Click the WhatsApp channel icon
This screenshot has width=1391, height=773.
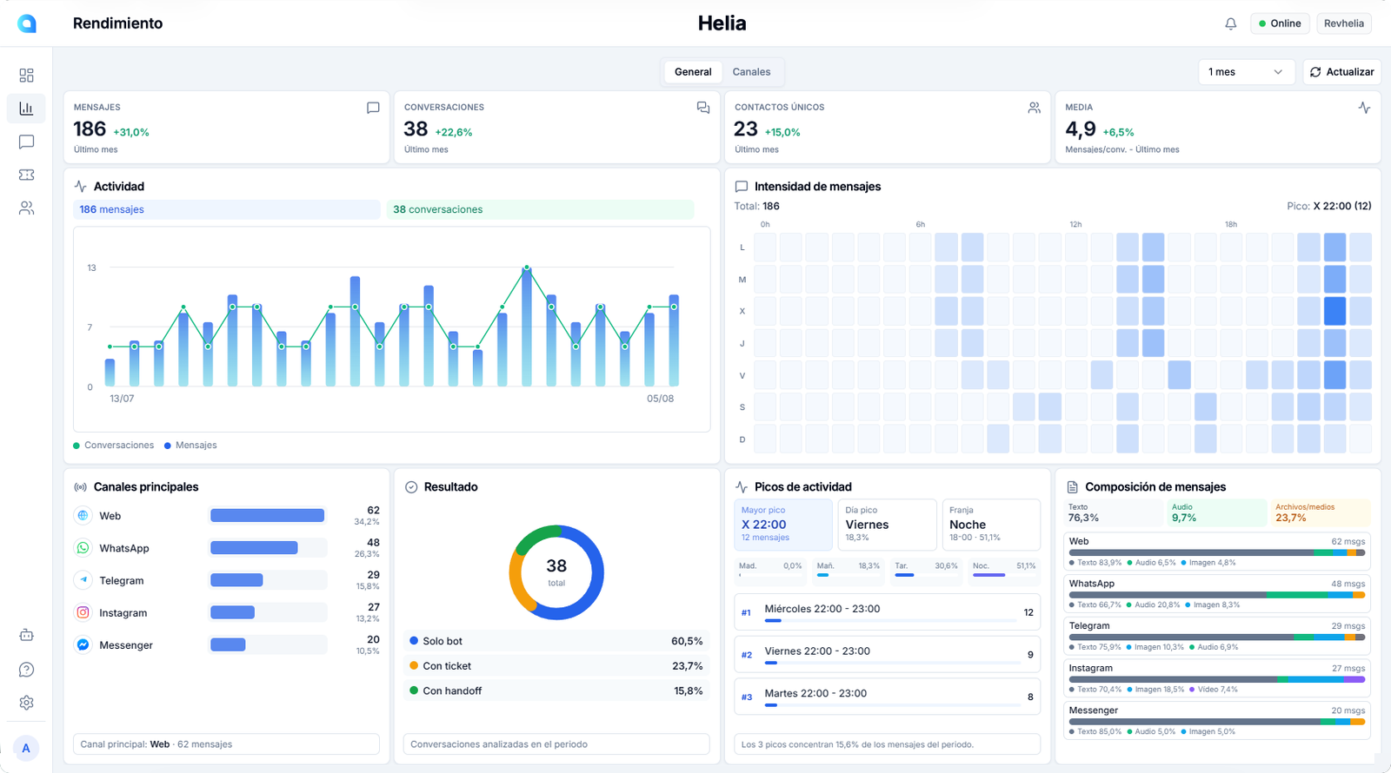coord(83,548)
